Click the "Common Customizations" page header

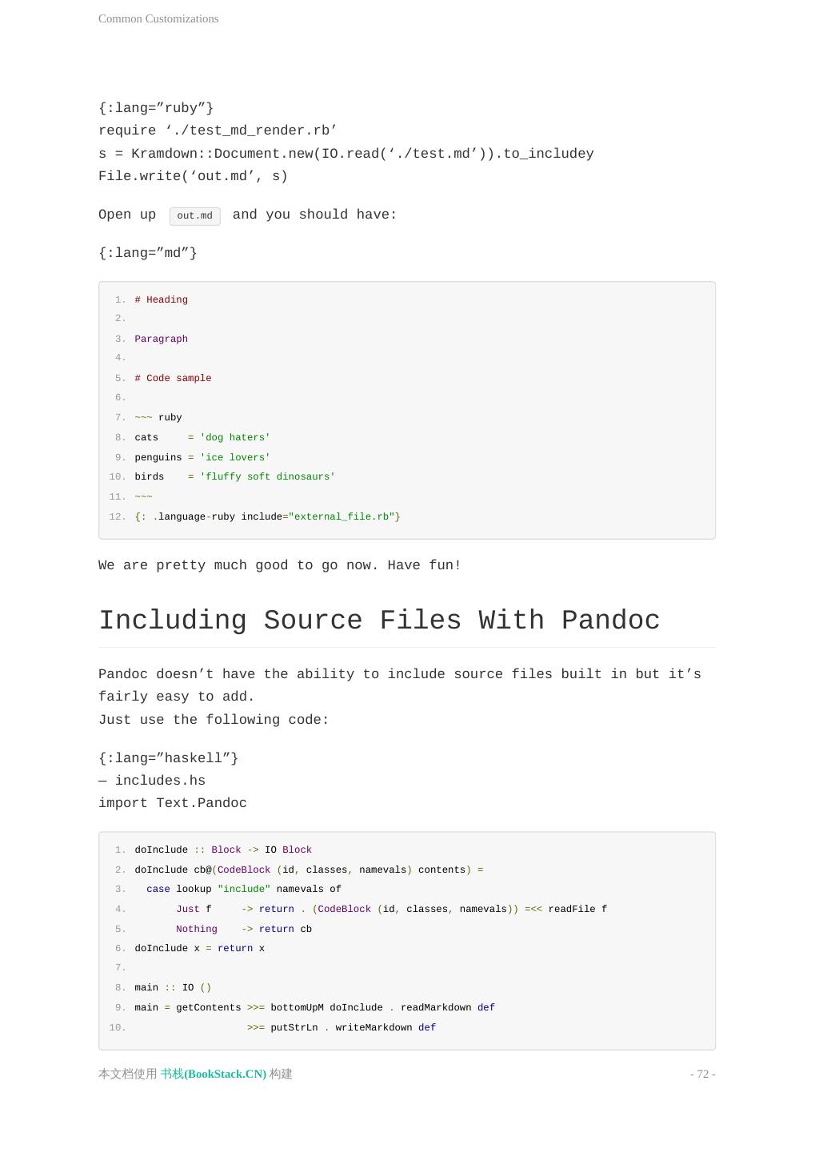pos(158,18)
